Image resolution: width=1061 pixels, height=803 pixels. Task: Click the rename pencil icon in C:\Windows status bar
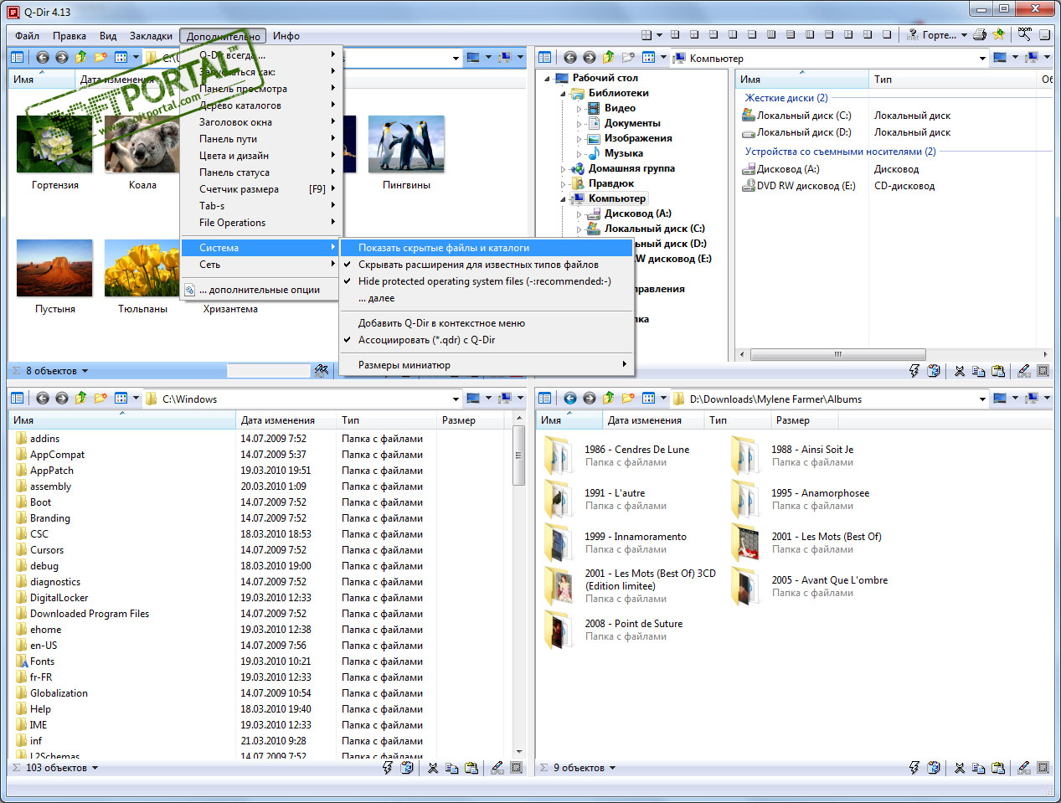[497, 768]
